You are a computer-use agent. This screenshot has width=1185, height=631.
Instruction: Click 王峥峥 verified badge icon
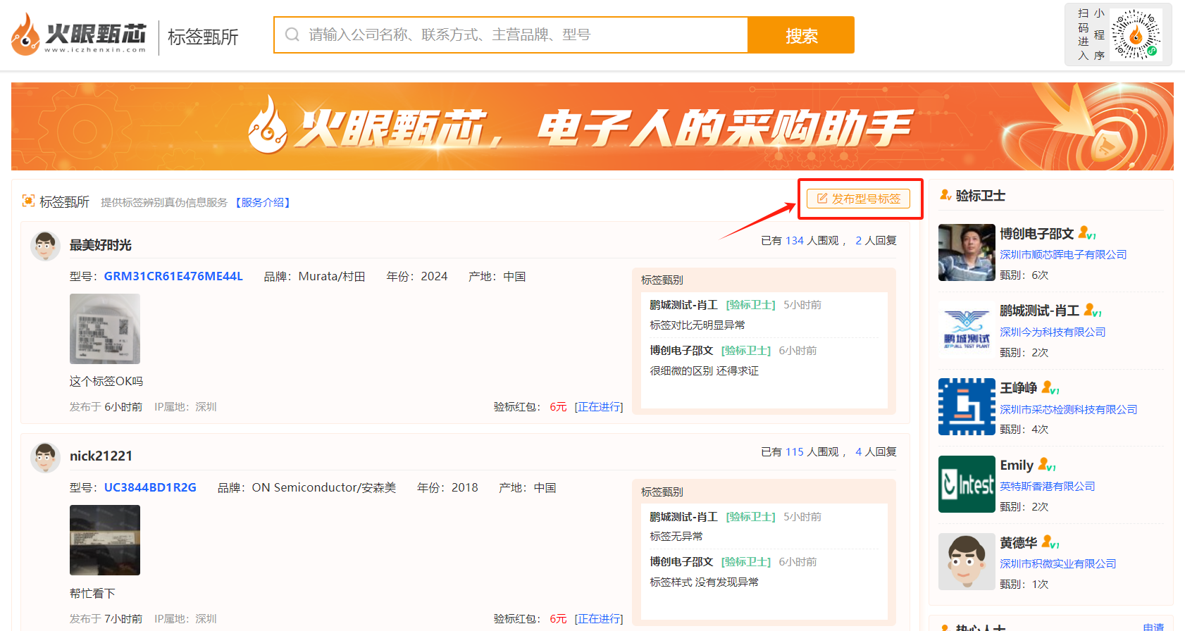[1050, 387]
